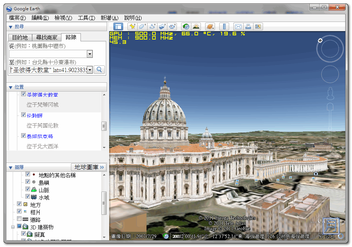Screen dimensions: 352x247
Task: Click the 地球圖庫 button
Action: (89, 167)
